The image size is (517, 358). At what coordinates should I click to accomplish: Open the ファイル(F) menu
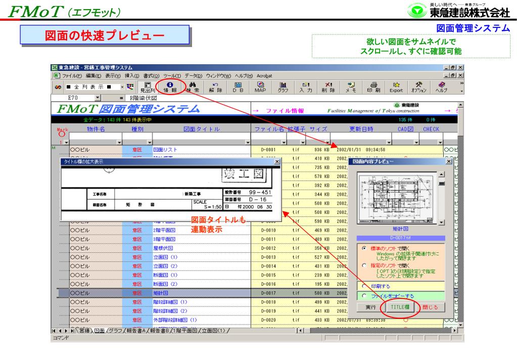[x=72, y=75]
